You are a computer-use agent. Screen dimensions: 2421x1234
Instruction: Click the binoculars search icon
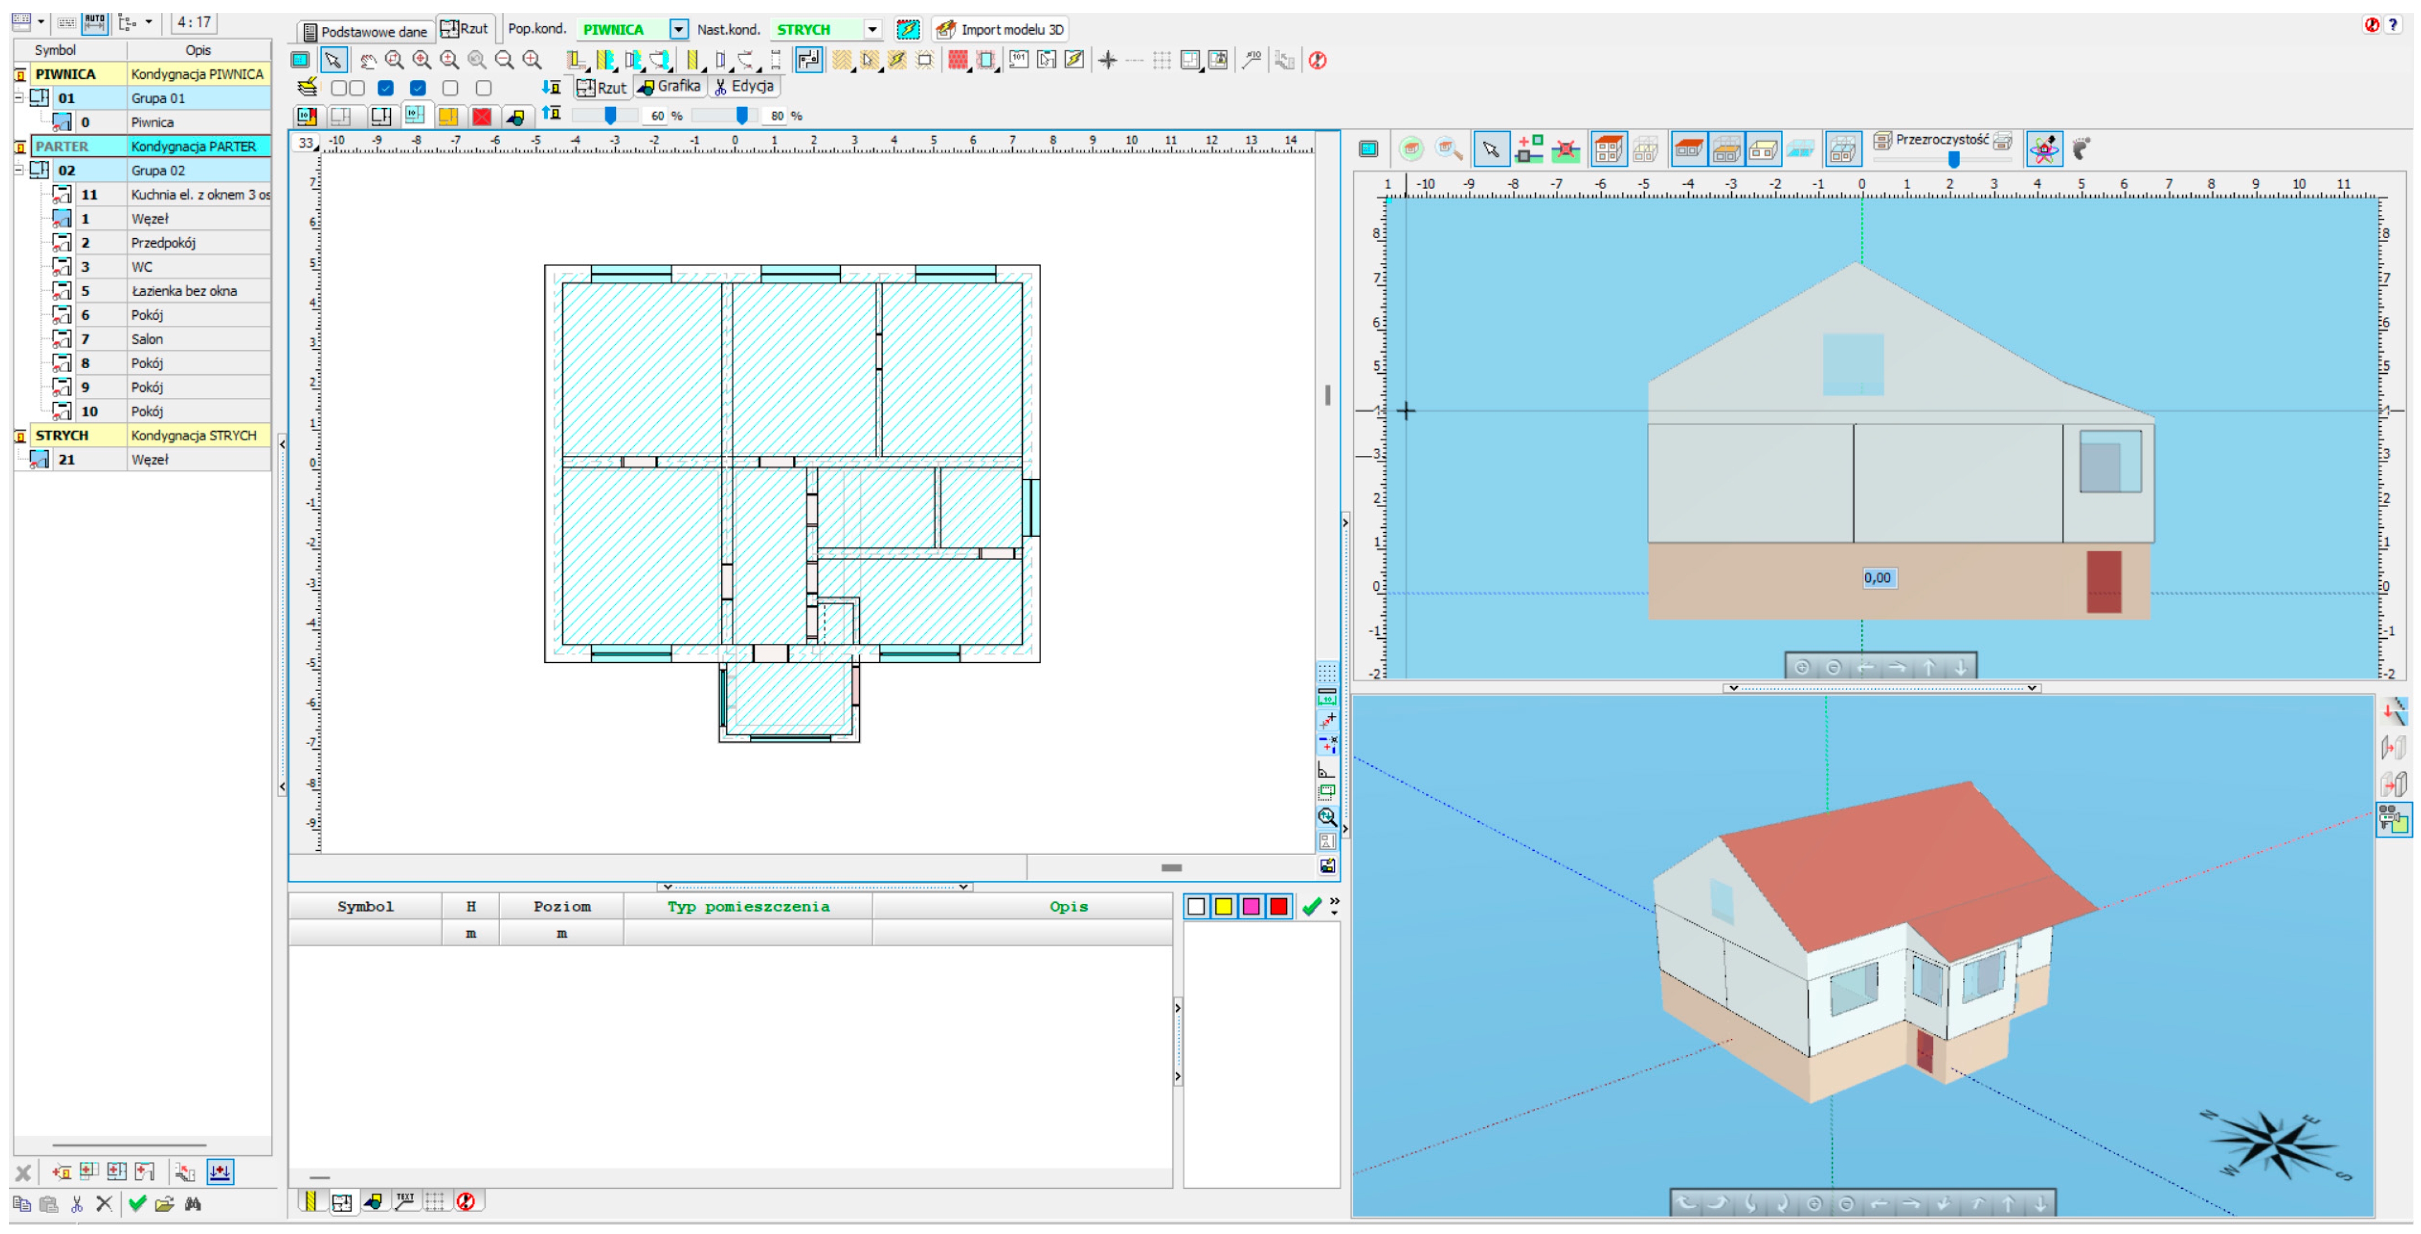click(x=194, y=1203)
